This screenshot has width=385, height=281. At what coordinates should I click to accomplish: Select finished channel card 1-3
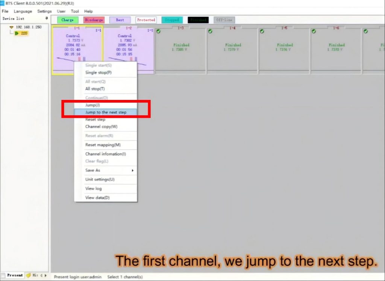pyautogui.click(x=181, y=50)
